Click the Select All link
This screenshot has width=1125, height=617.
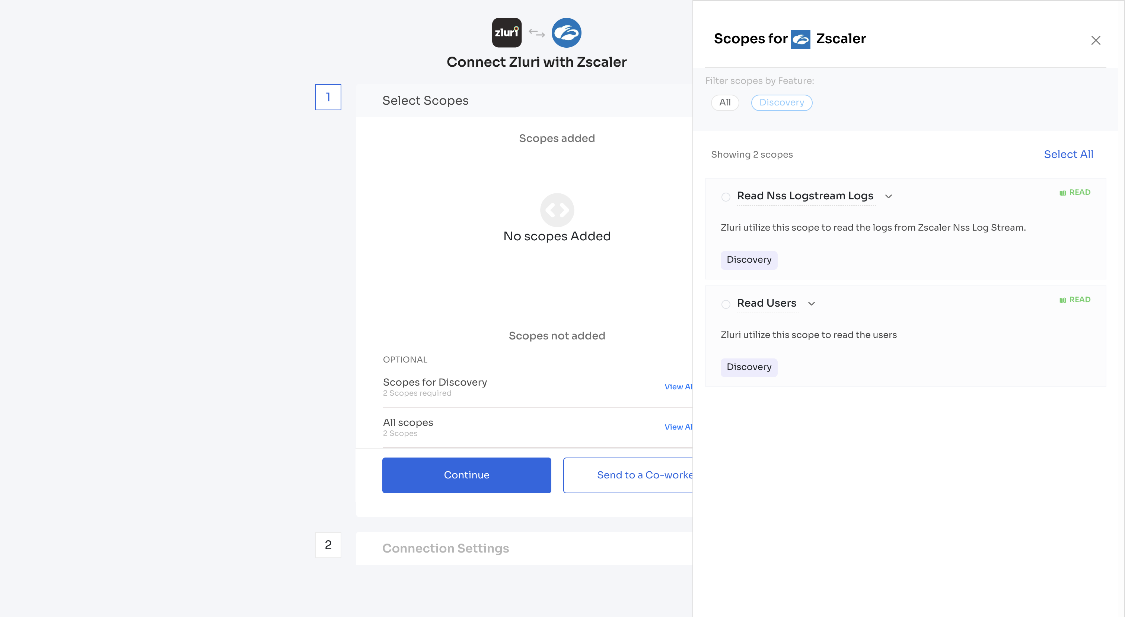(1068, 154)
